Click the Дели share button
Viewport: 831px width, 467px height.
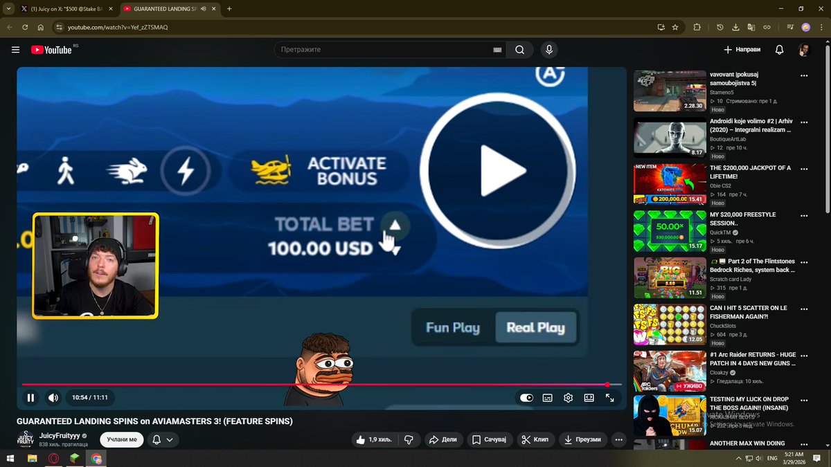point(443,439)
